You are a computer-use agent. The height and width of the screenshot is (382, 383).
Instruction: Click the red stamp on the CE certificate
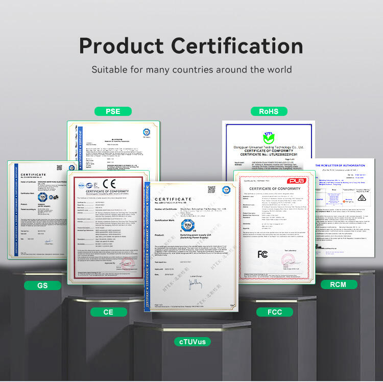click(128, 264)
